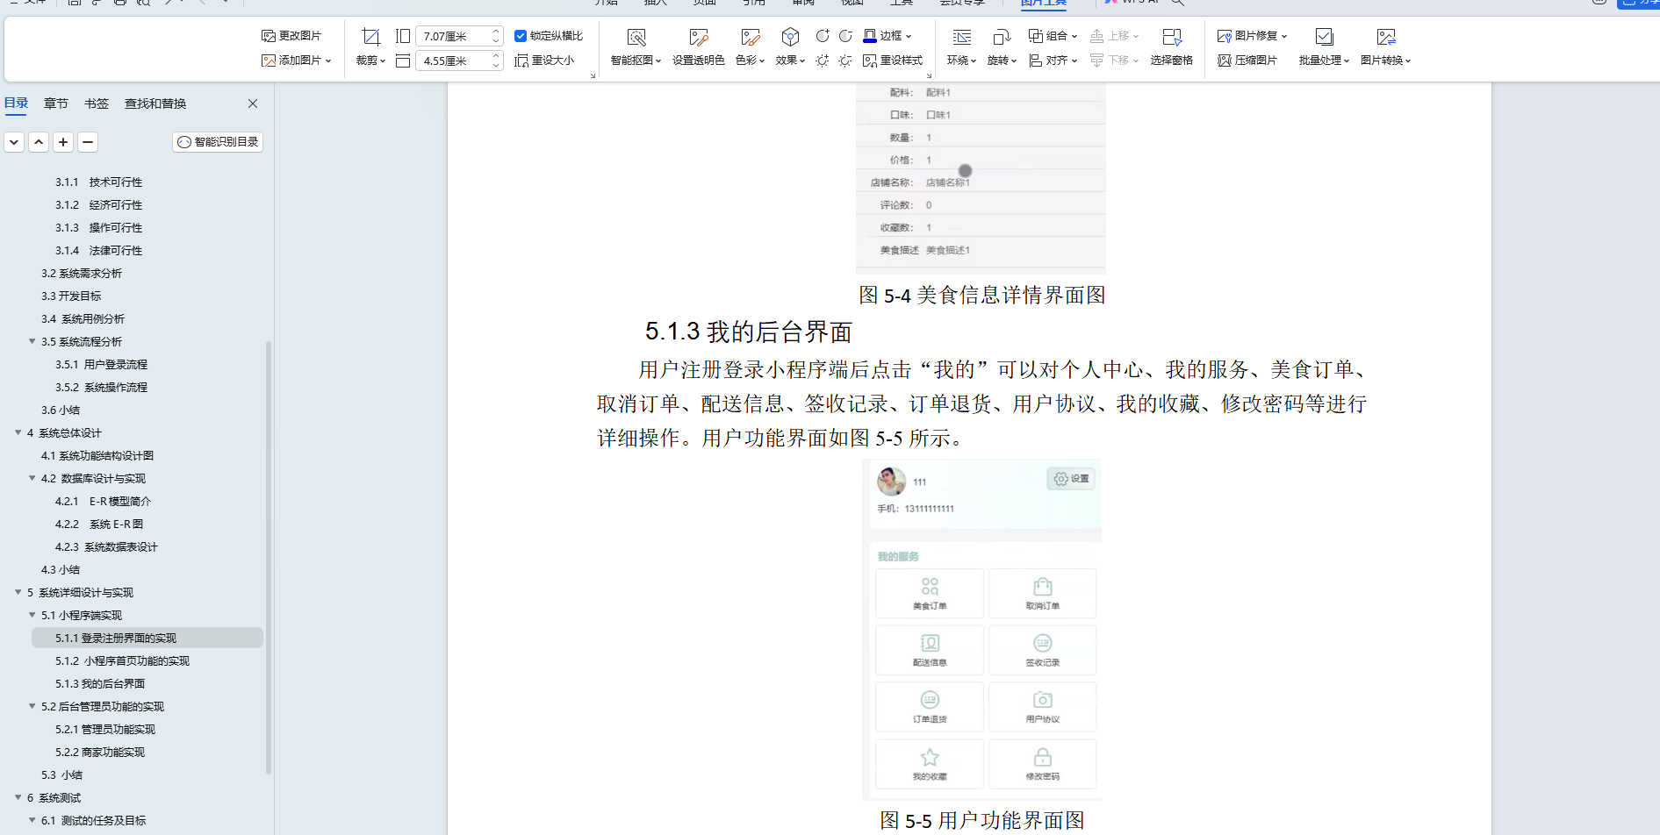Click the 智能识别目录 button
This screenshot has height=835, width=1660.
click(218, 142)
